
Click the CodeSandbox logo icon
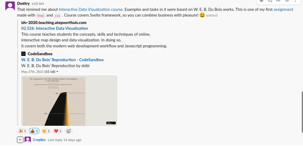pos(23,54)
